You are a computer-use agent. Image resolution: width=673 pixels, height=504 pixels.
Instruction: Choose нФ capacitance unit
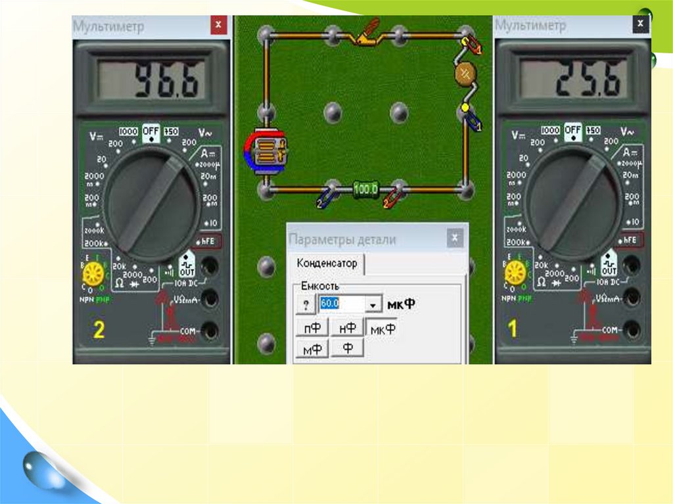347,328
